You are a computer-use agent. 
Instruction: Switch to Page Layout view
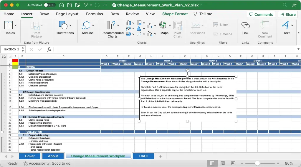click(223, 163)
